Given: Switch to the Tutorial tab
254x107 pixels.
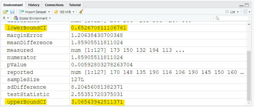Looking at the screenshot, I should coord(75,5).
